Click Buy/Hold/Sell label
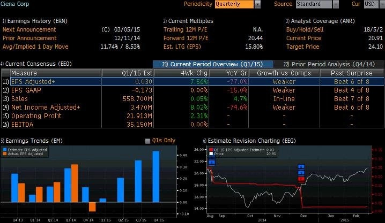385x223 pixels. [305, 29]
